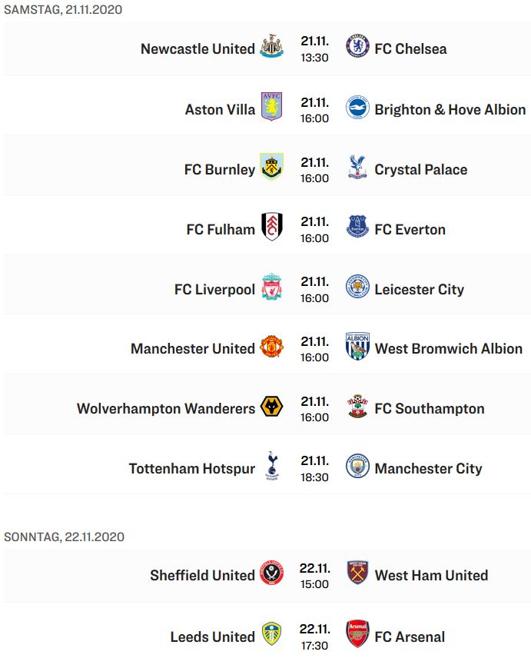Open the FC Fulham crest icon
Image resolution: width=531 pixels, height=658 pixels.
pyautogui.click(x=271, y=228)
